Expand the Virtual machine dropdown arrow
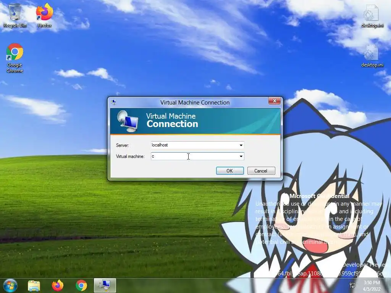 [x=241, y=156]
